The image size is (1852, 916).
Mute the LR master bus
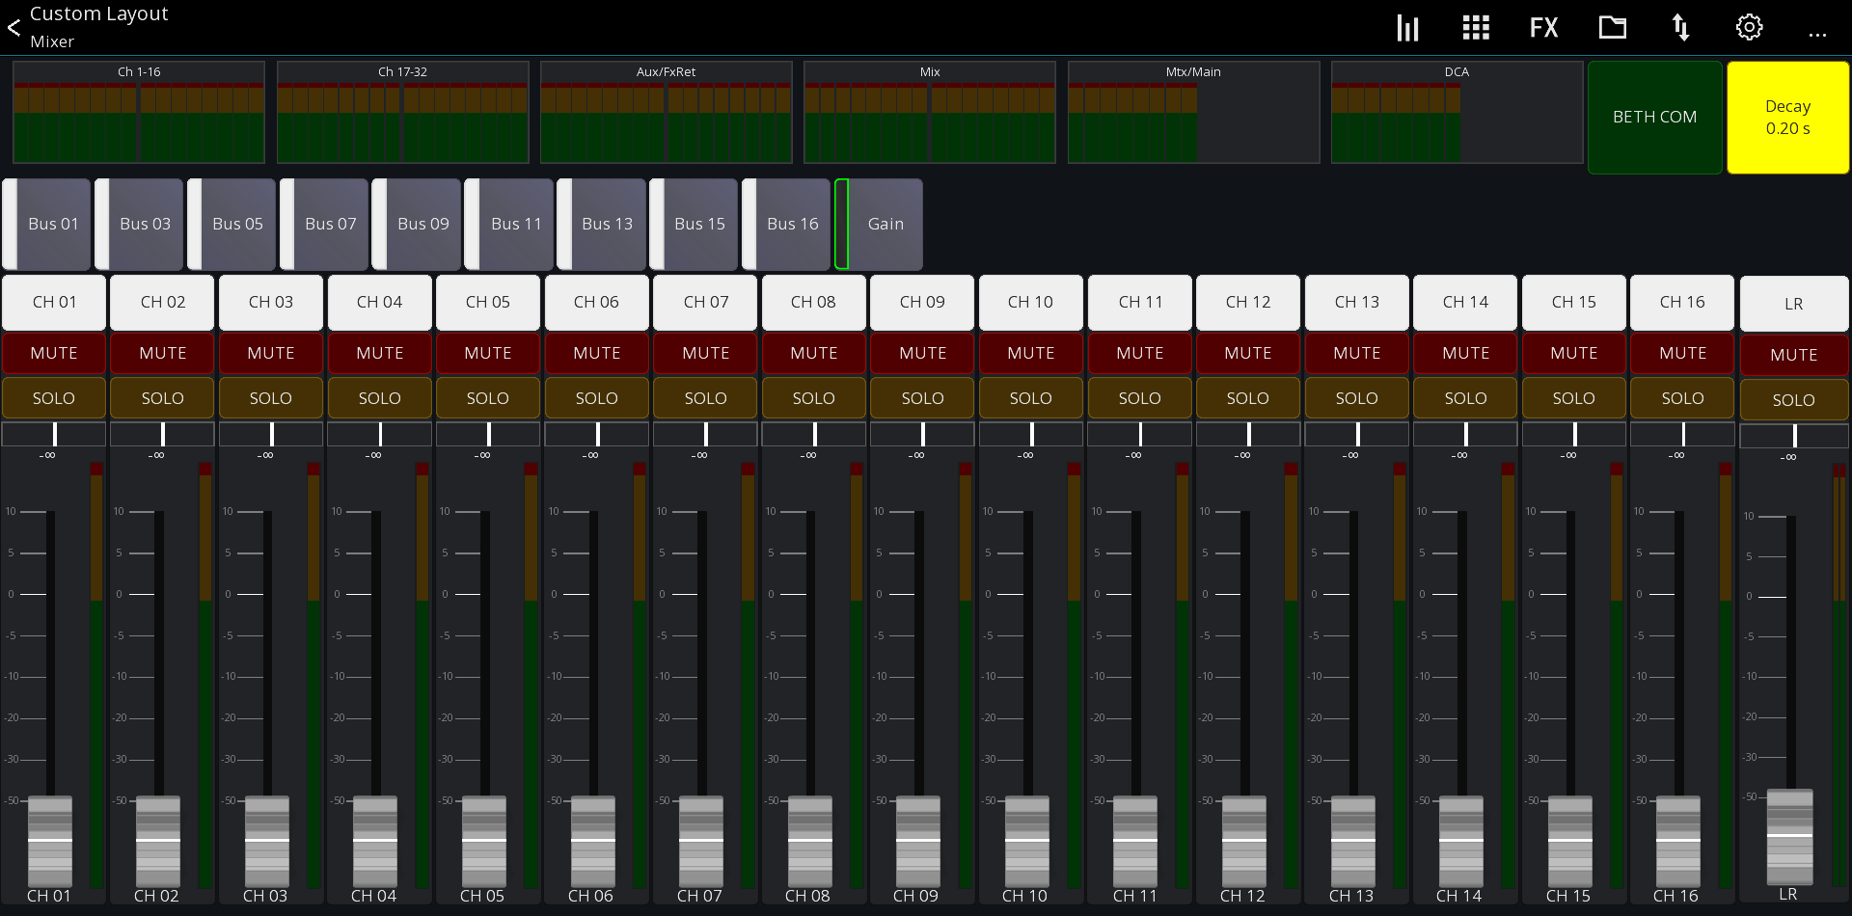[x=1793, y=354]
